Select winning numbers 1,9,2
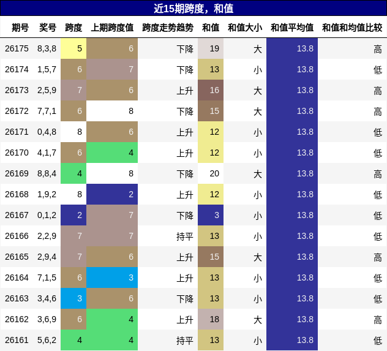This screenshot has width=387, height=351. 47,194
